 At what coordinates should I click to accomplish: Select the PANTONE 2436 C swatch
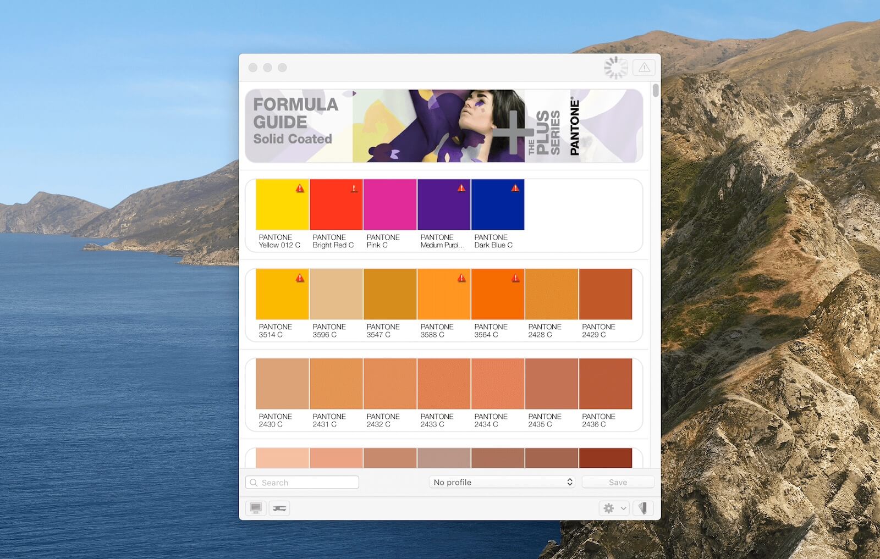[606, 384]
